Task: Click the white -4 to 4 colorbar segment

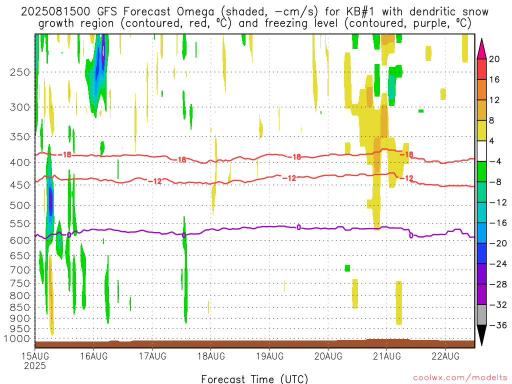Action: coord(481,151)
